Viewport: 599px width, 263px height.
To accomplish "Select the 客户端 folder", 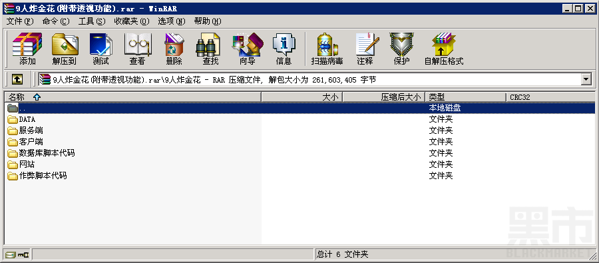I will coord(25,142).
